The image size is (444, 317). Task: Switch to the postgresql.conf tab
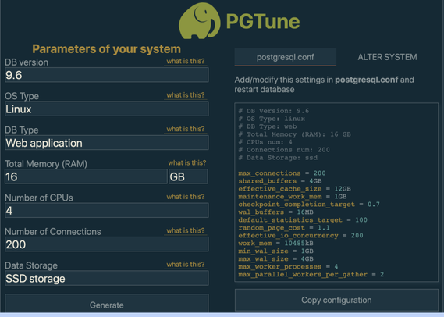coord(285,57)
